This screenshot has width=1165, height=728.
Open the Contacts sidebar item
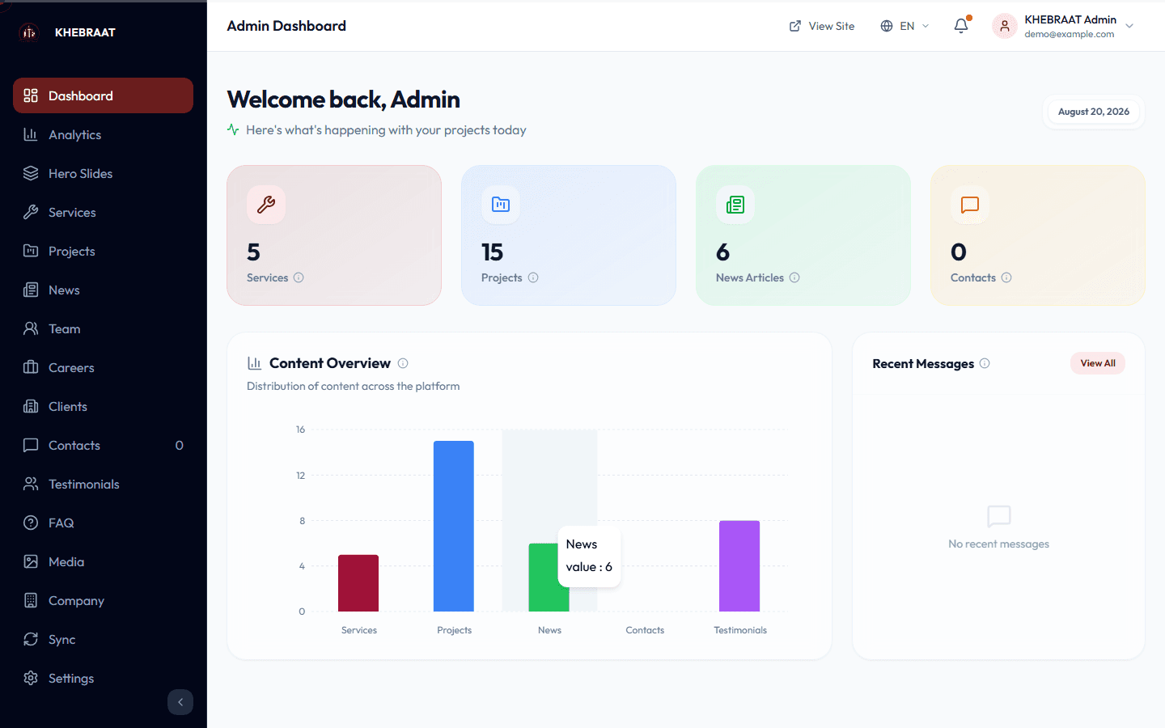pyautogui.click(x=103, y=445)
